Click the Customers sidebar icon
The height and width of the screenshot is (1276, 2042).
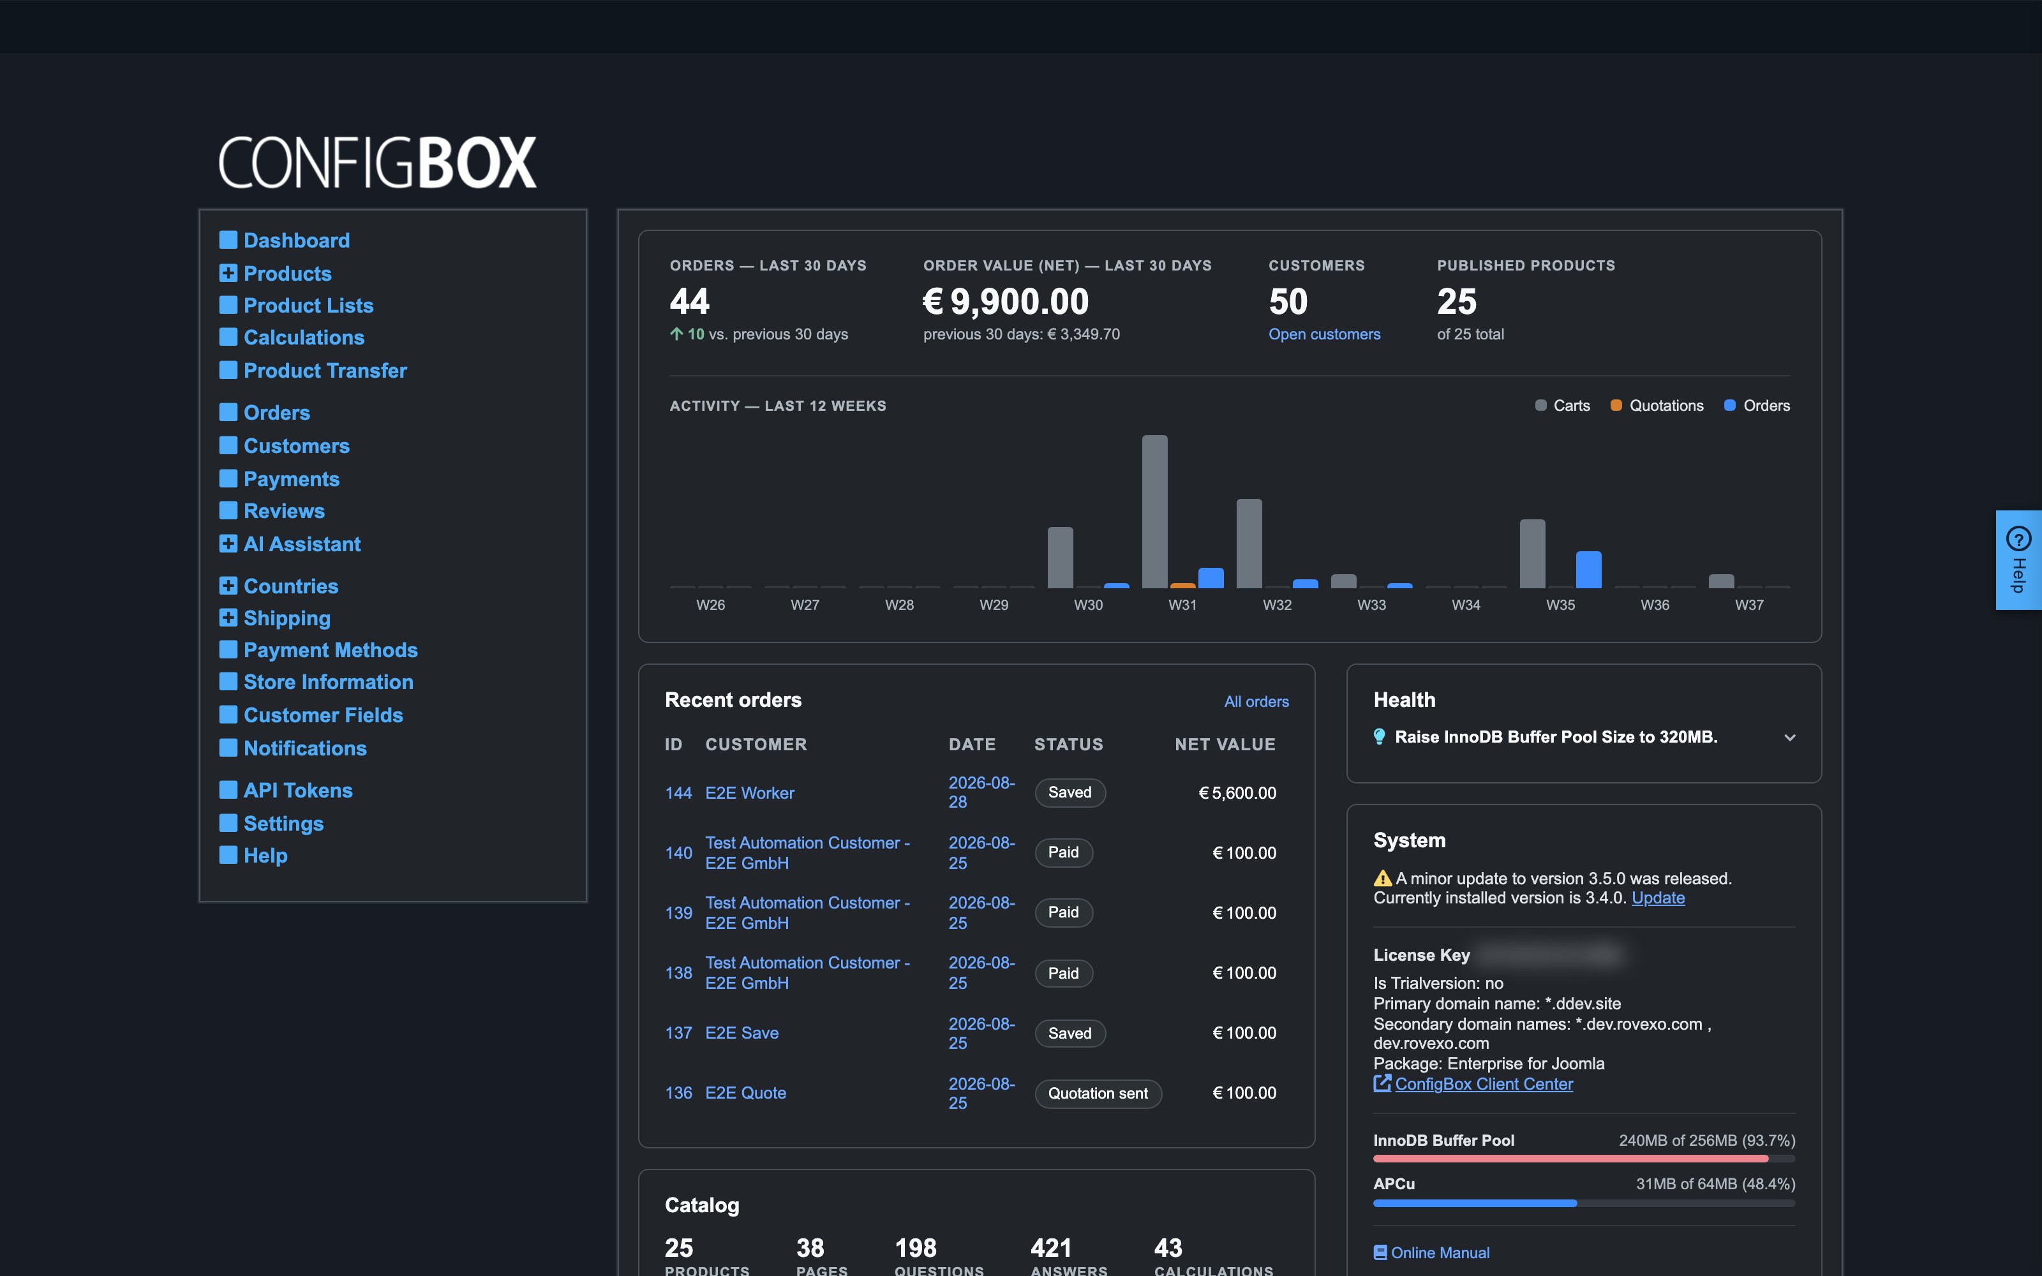[228, 445]
